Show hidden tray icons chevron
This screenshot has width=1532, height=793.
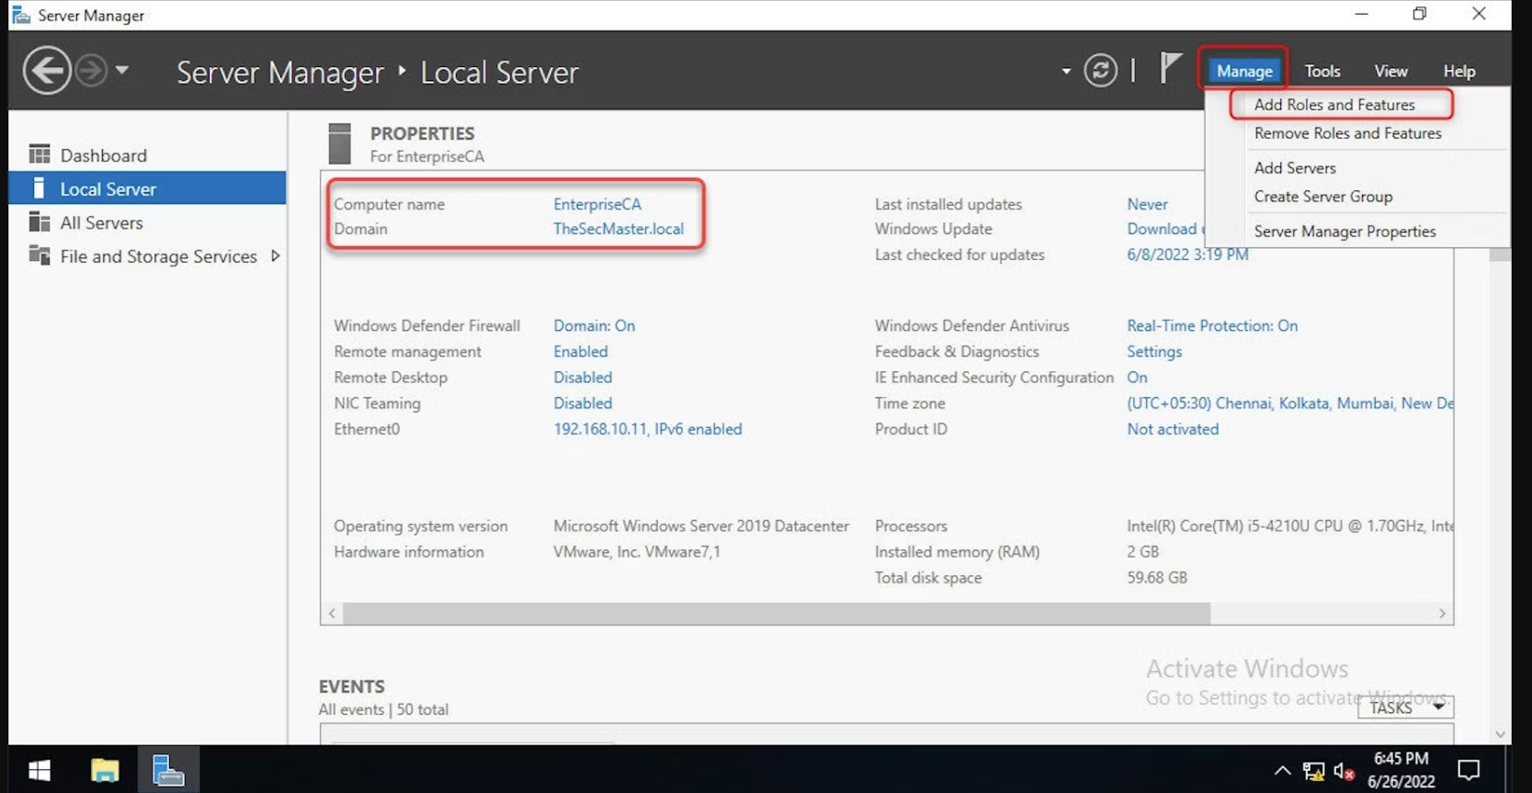point(1282,771)
